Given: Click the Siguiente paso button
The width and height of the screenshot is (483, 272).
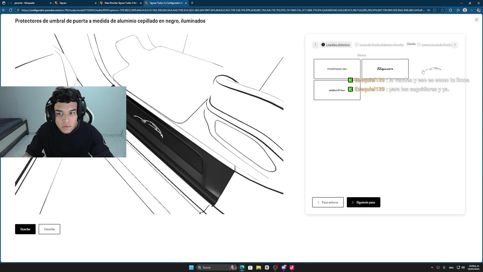Looking at the screenshot, I should pyautogui.click(x=363, y=202).
